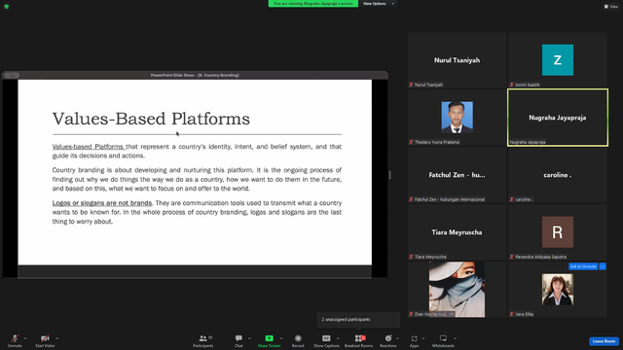
Task: Click the slide title 'Values-Based Platforms'
Action: point(151,119)
